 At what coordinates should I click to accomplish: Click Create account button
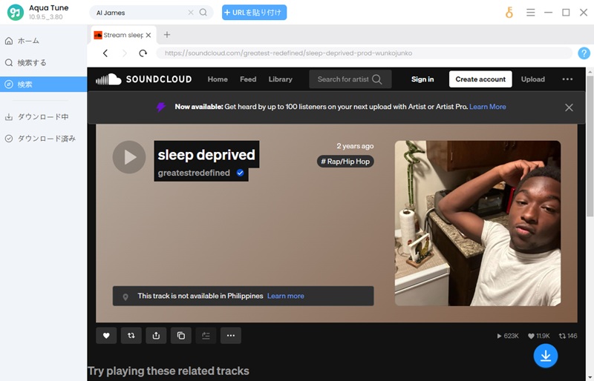[x=480, y=79]
